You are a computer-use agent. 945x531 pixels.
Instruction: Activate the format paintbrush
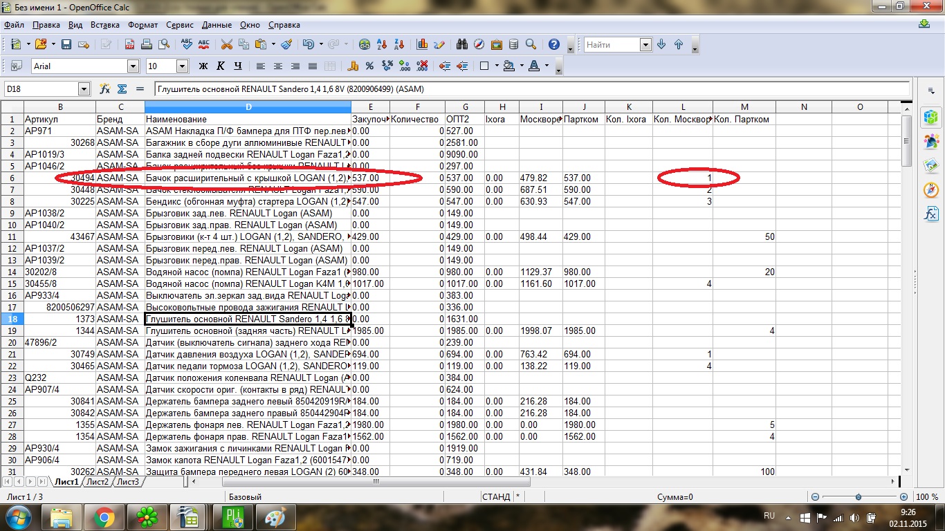[286, 44]
